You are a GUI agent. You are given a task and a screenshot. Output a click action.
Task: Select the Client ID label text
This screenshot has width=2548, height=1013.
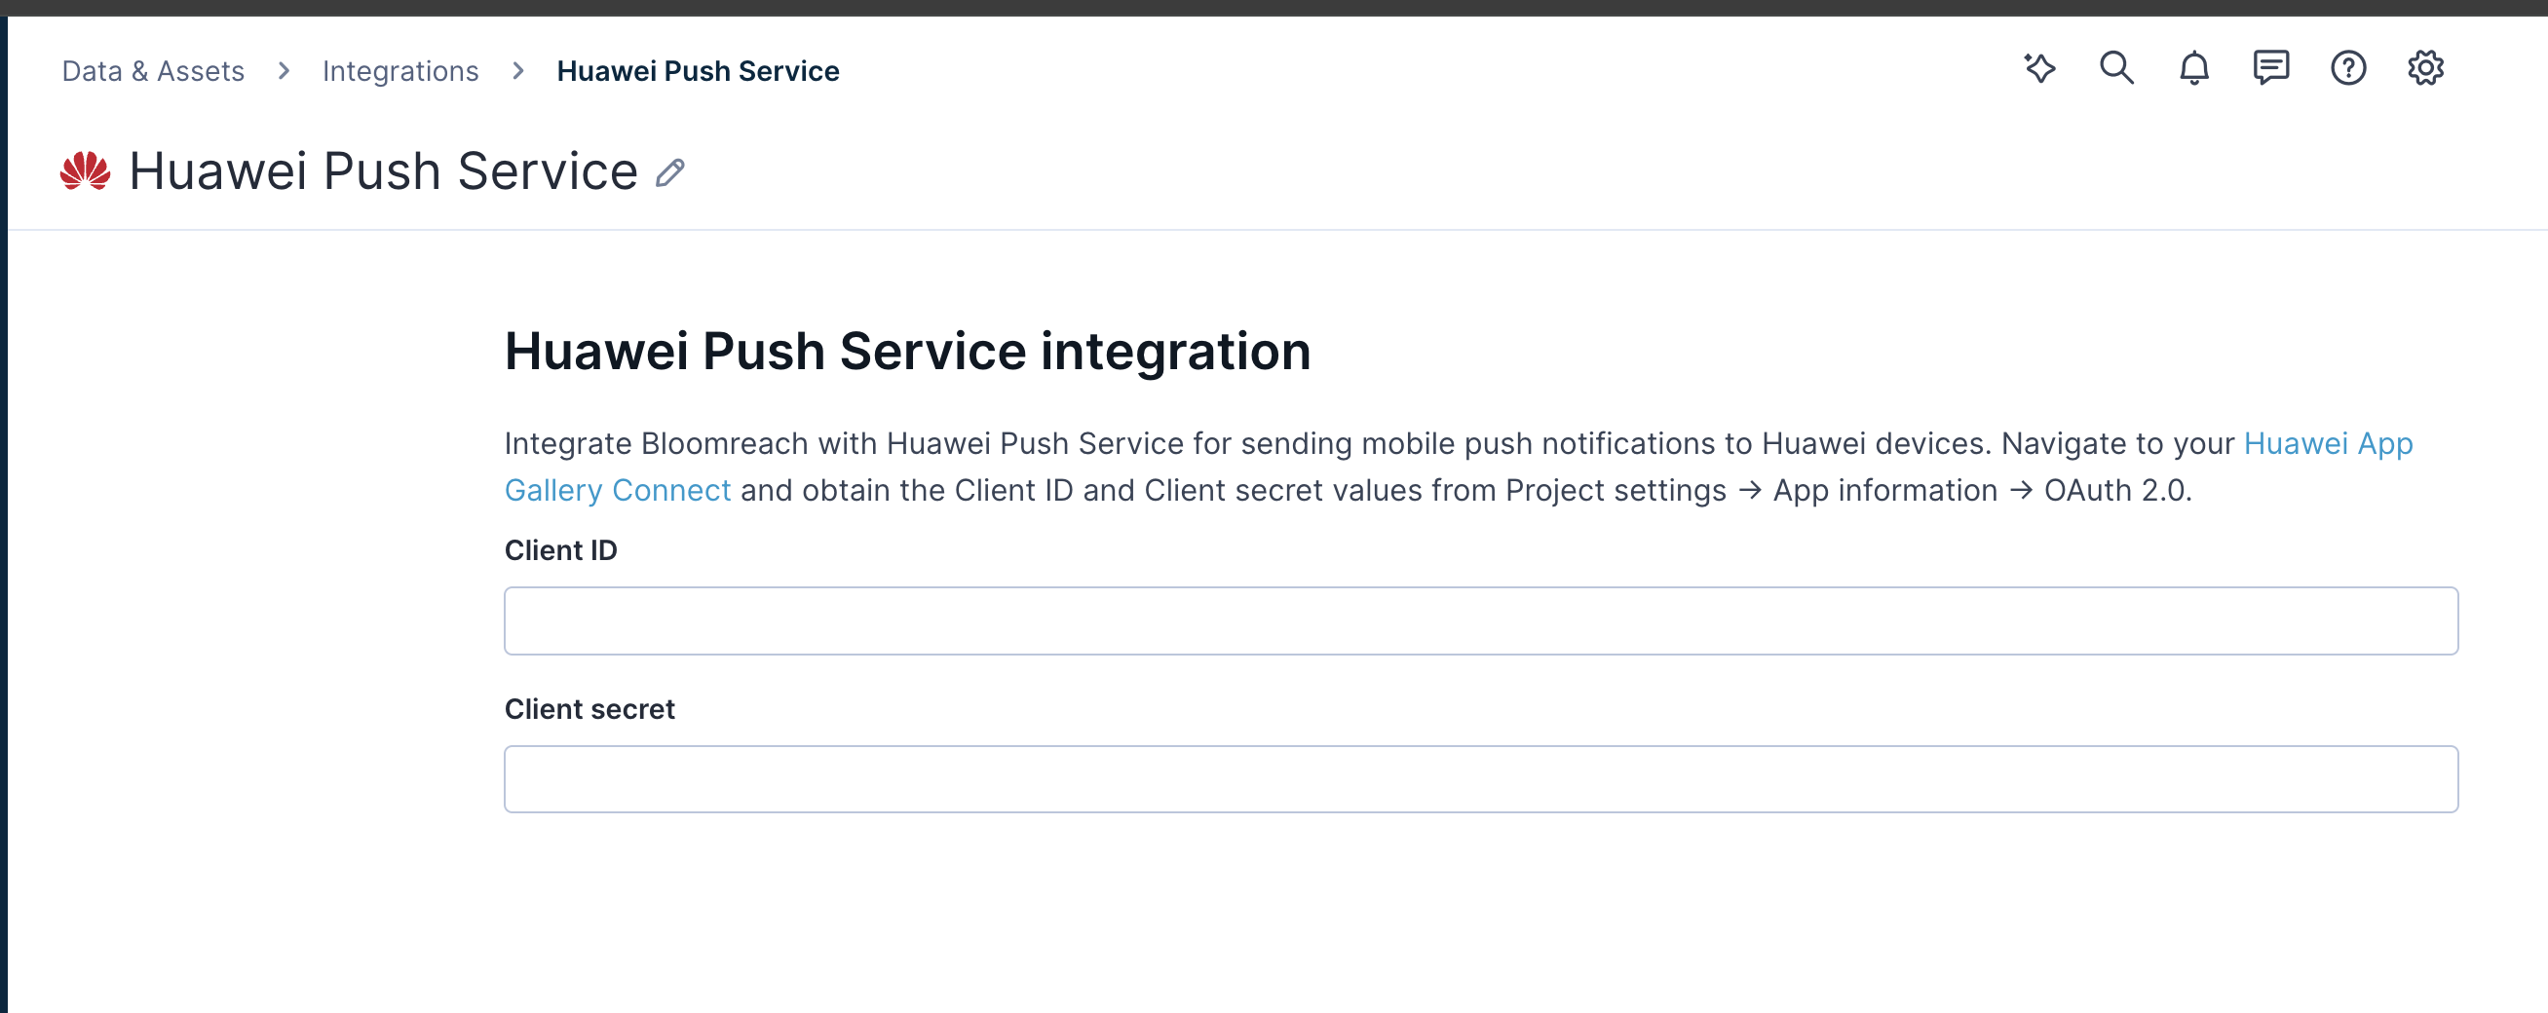pyautogui.click(x=561, y=550)
